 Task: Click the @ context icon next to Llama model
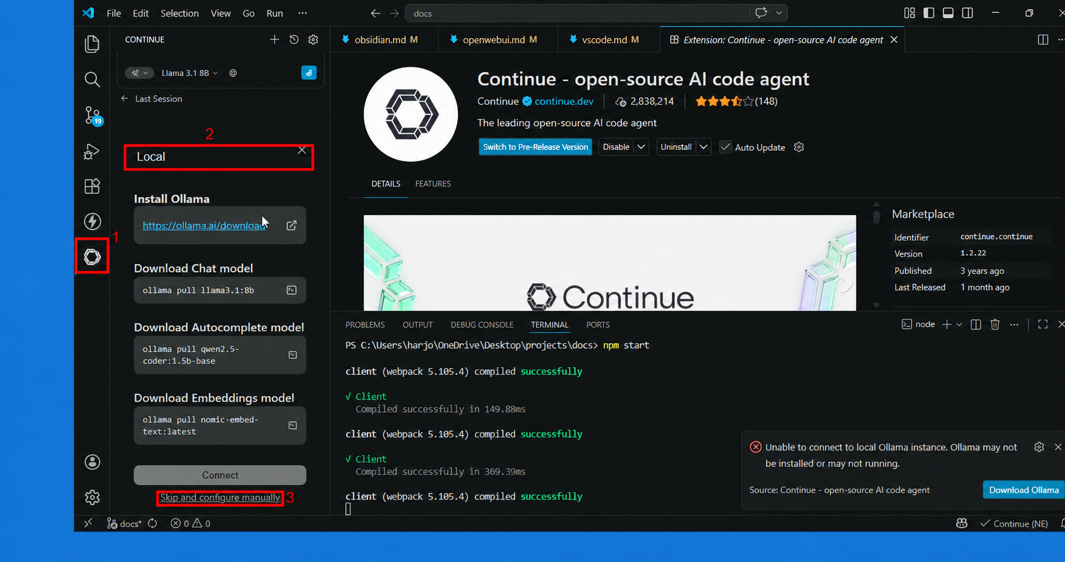(x=233, y=73)
